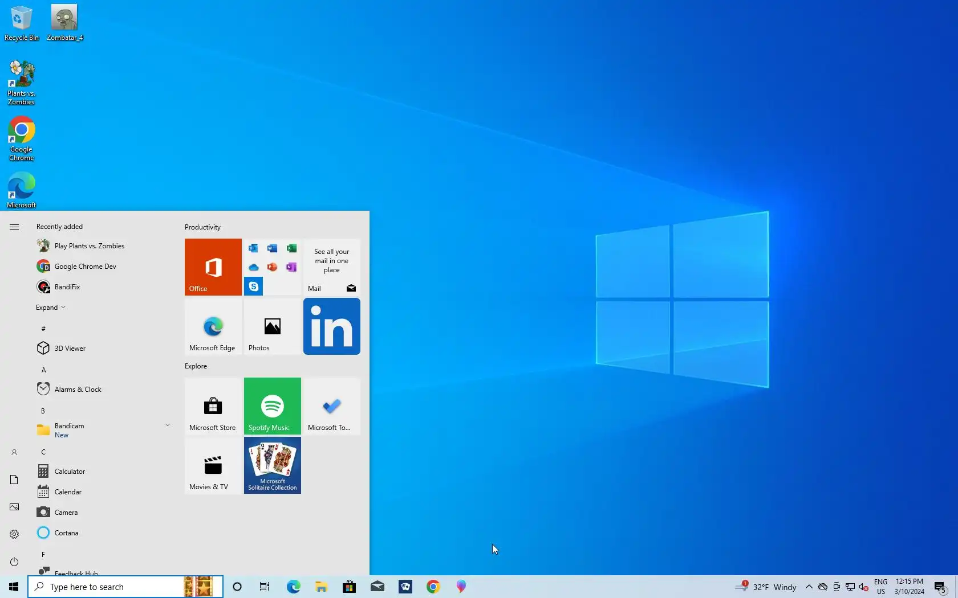Select the Recycle Bin desktop icon
The width and height of the screenshot is (958, 598).
click(22, 23)
